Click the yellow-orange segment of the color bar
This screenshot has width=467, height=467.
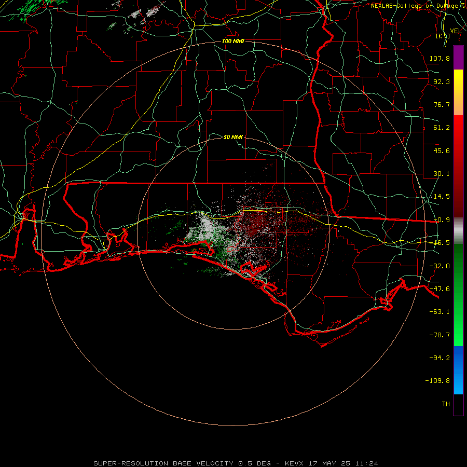pos(458,92)
